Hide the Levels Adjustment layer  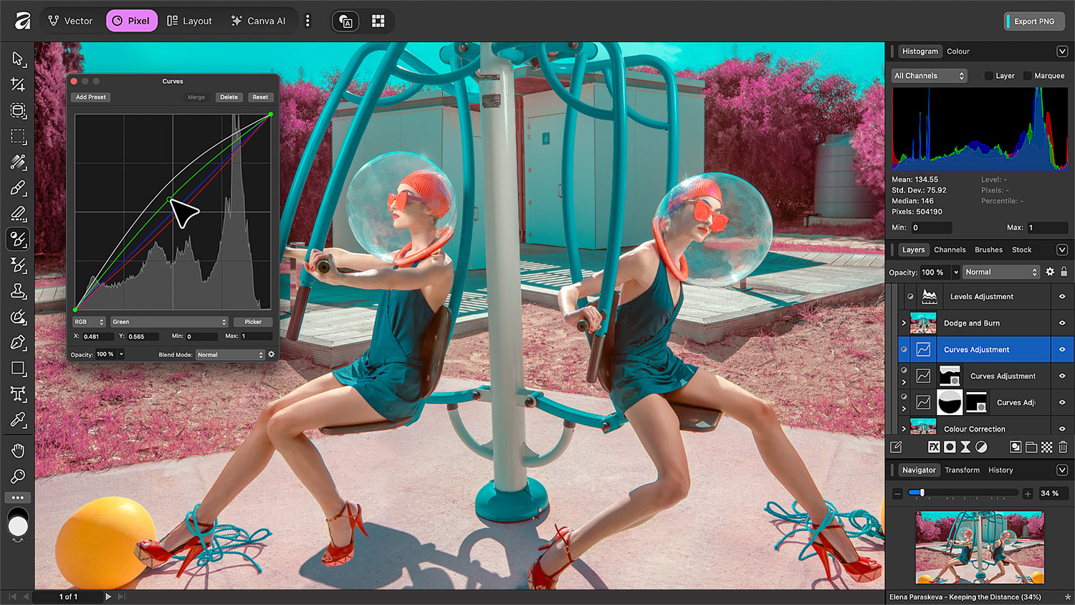point(1063,297)
